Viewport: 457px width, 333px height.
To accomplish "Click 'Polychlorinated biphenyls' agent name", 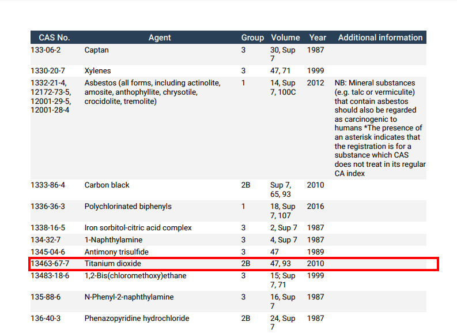I will (128, 207).
